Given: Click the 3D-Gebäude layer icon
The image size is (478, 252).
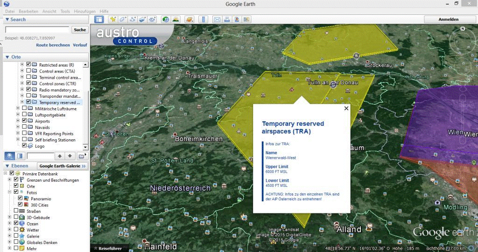Looking at the screenshot, I should coord(22,218).
